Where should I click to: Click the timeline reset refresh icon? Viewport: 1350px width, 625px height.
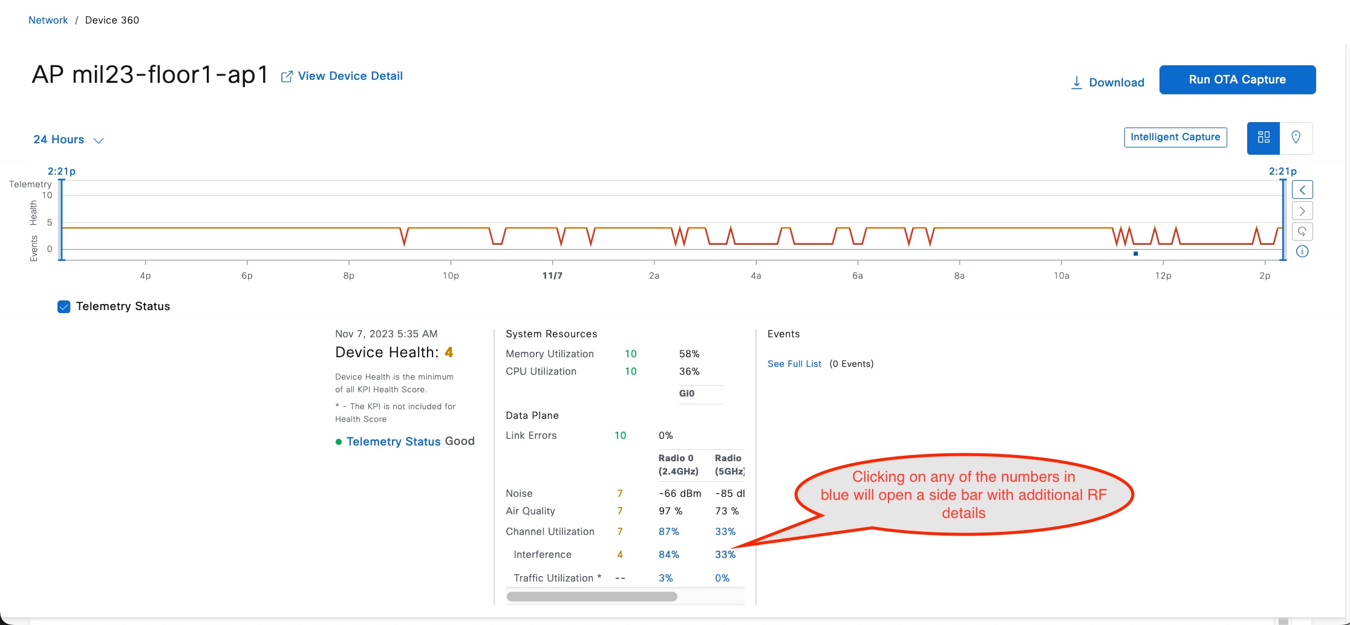[1302, 232]
